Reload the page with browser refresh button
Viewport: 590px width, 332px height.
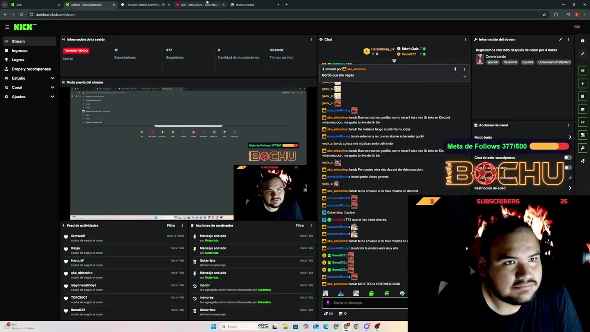tap(21, 14)
